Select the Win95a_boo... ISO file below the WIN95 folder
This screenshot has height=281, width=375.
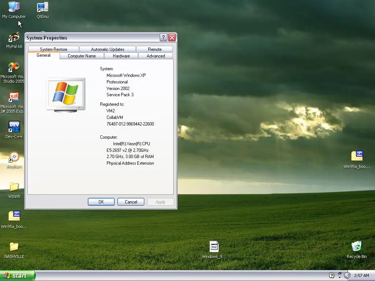click(x=14, y=220)
